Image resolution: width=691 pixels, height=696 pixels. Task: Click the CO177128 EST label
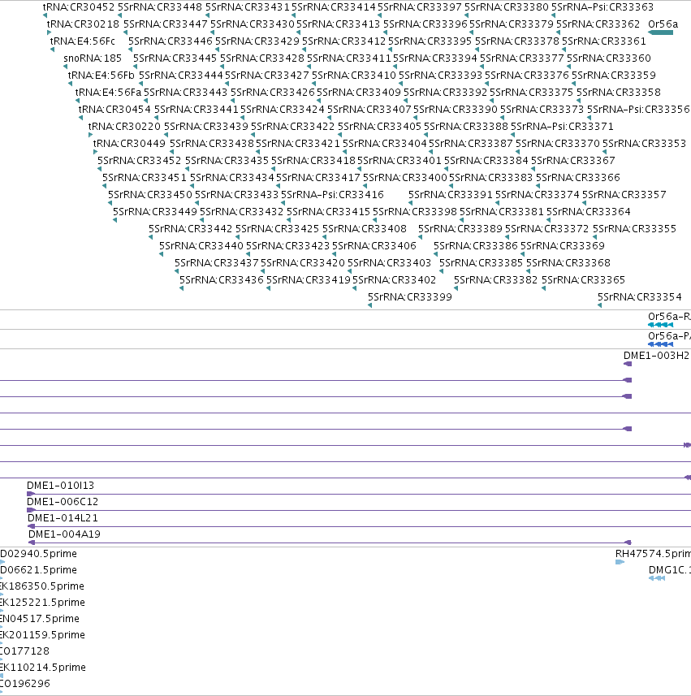point(25,651)
